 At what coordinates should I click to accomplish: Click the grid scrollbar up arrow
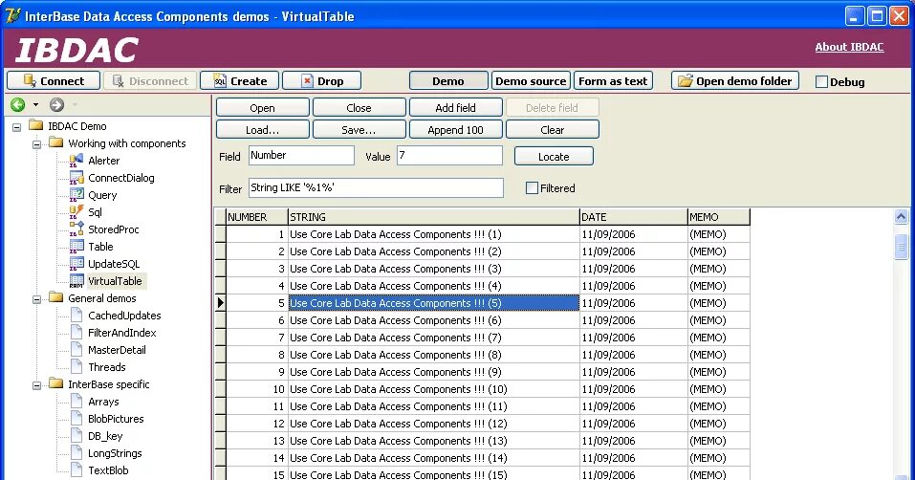901,216
